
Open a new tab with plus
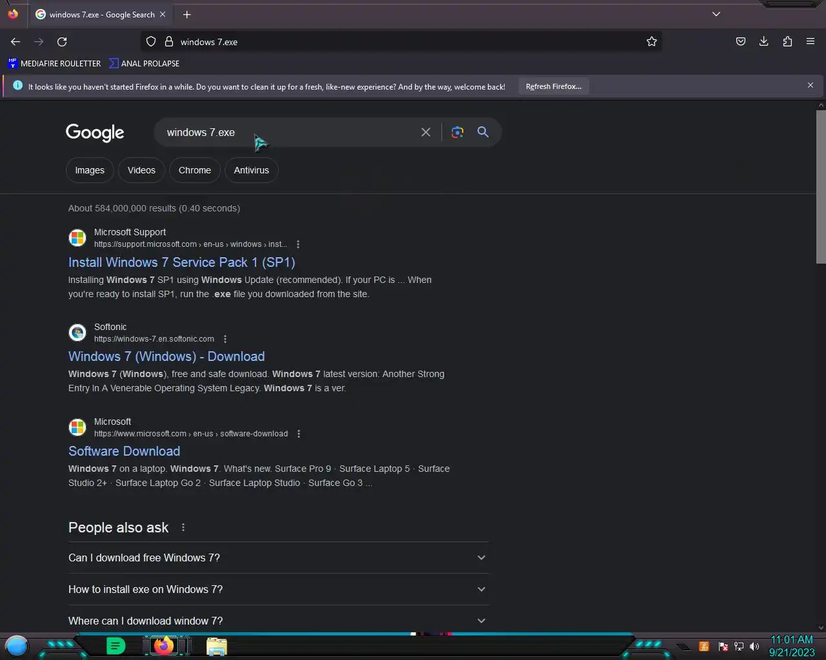click(x=186, y=14)
